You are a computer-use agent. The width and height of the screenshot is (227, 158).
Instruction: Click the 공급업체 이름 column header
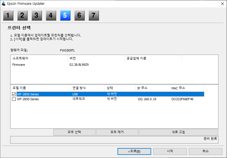[x=153, y=58]
